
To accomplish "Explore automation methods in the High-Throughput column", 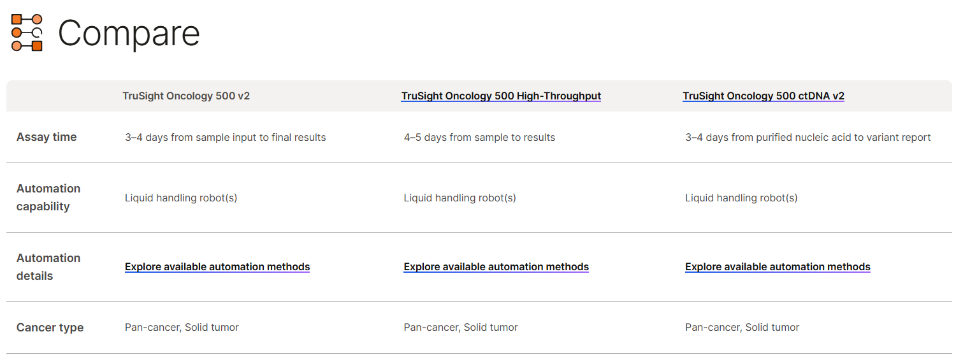I will coord(496,267).
